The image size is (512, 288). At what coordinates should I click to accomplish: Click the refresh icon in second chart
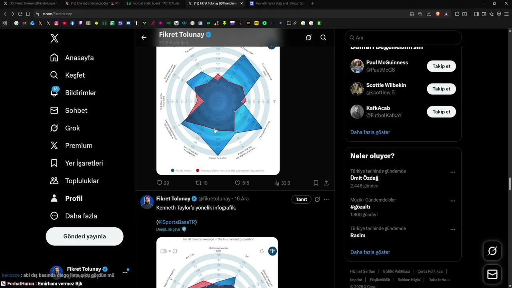[262, 251]
